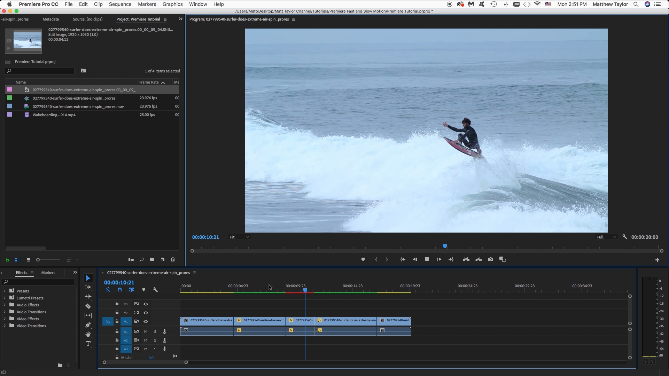This screenshot has height=376, width=669.
Task: Drag the timeline zoom slider control
Action: pyautogui.click(x=145, y=362)
